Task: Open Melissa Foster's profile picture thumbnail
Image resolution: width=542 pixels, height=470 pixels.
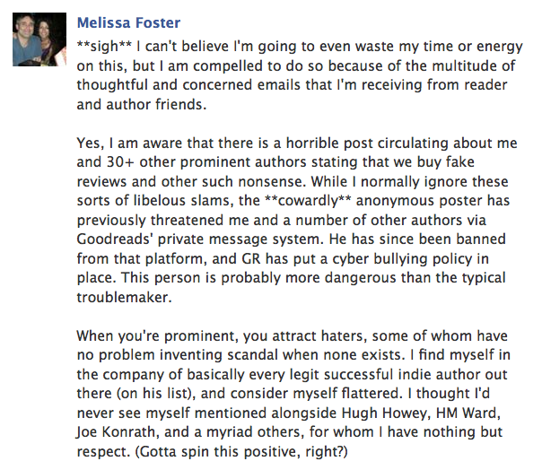Action: click(39, 39)
